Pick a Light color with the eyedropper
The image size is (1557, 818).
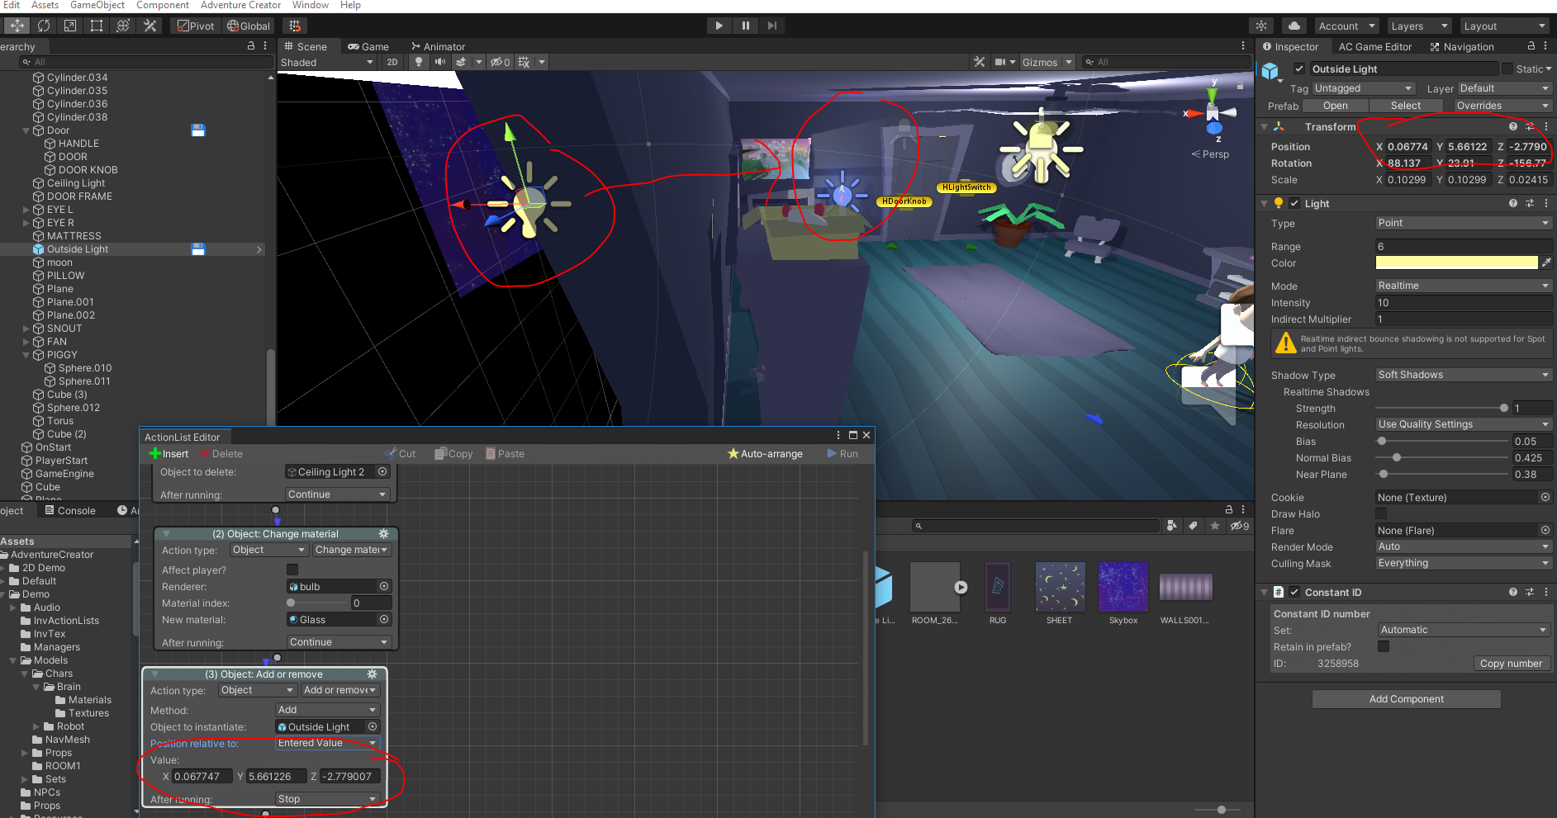coord(1546,262)
